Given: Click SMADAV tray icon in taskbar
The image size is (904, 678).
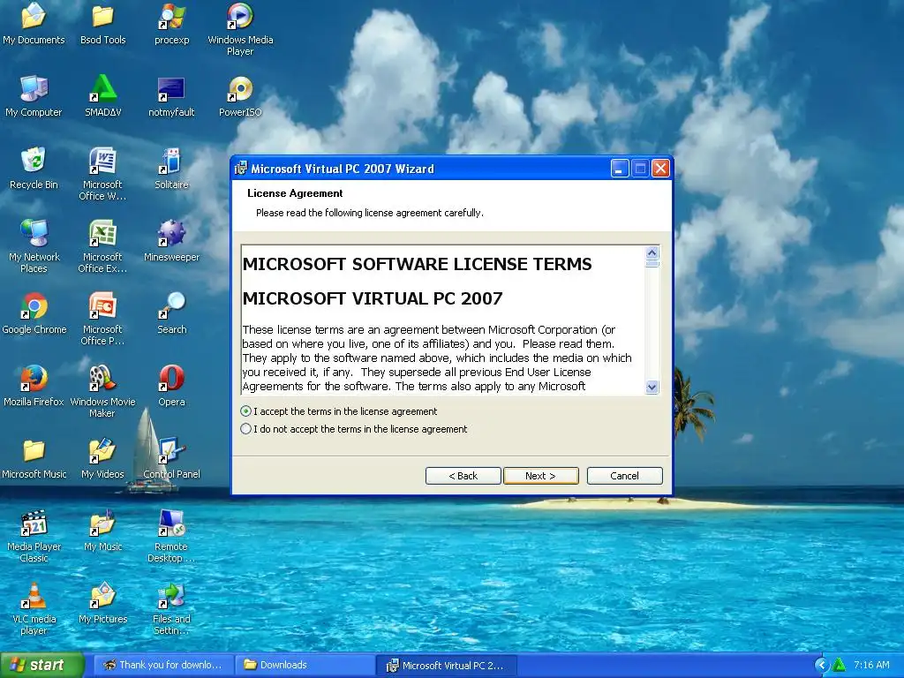Looking at the screenshot, I should tap(840, 666).
